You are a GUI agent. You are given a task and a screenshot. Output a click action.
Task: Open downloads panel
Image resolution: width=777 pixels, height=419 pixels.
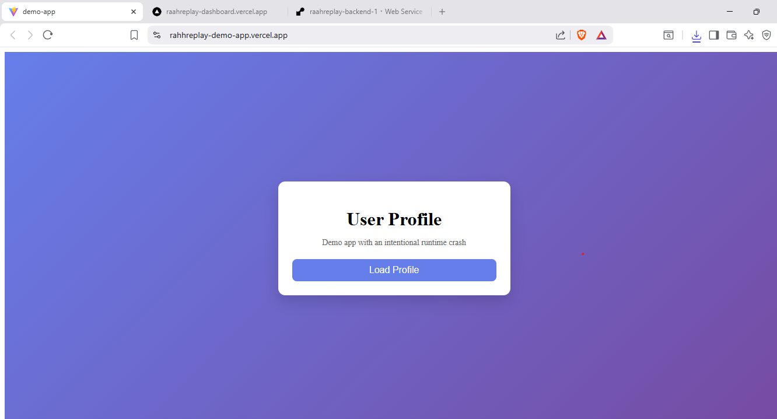[x=696, y=36]
